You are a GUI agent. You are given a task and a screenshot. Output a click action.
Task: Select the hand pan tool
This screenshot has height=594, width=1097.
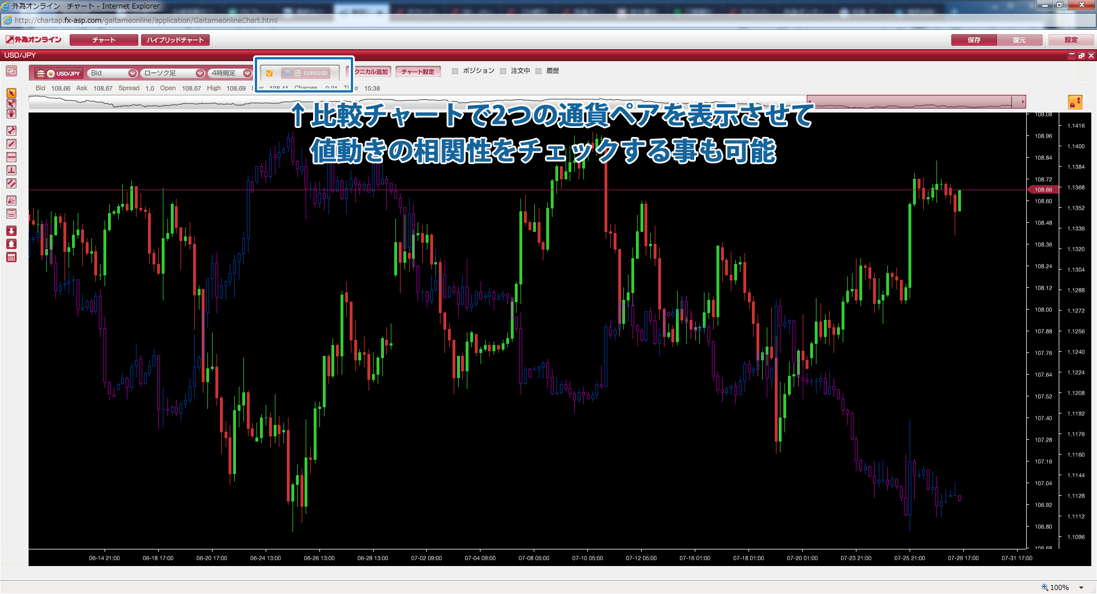coord(11,114)
